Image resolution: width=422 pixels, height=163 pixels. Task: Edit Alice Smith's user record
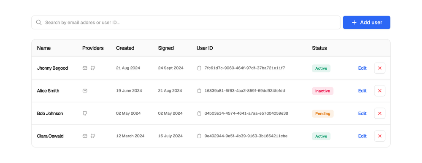(x=362, y=91)
